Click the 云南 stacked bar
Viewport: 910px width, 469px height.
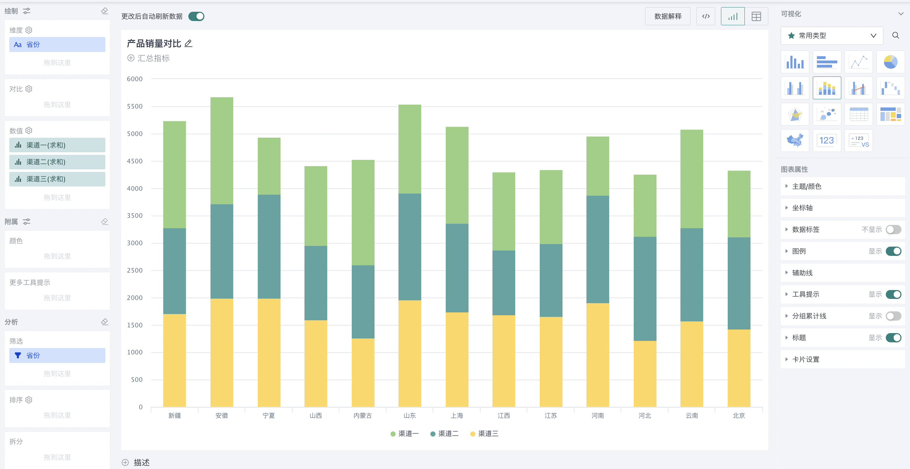pos(692,268)
